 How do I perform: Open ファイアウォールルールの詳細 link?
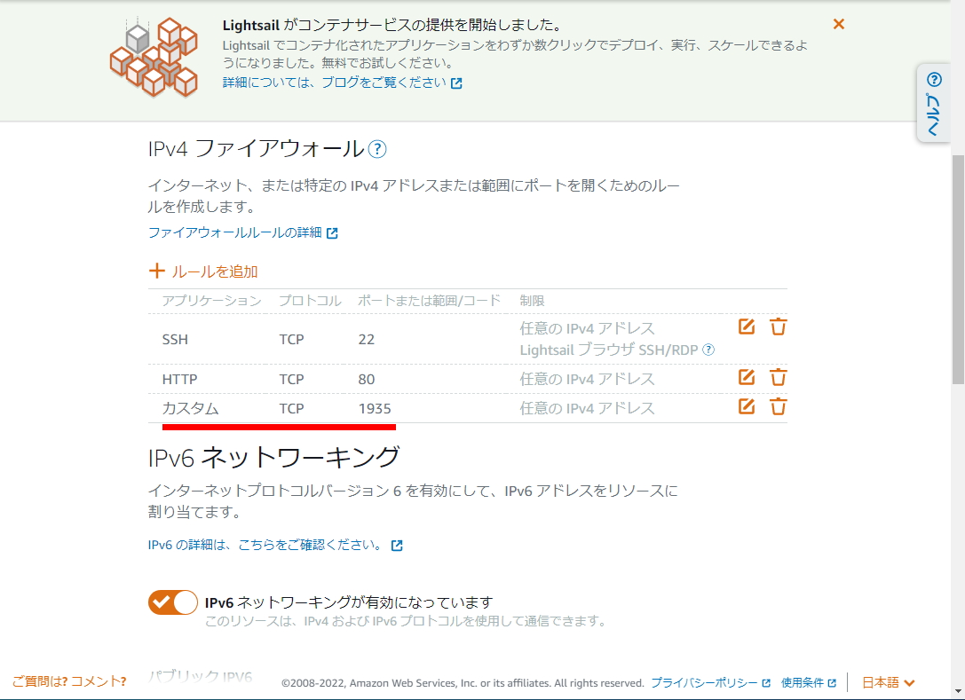243,232
